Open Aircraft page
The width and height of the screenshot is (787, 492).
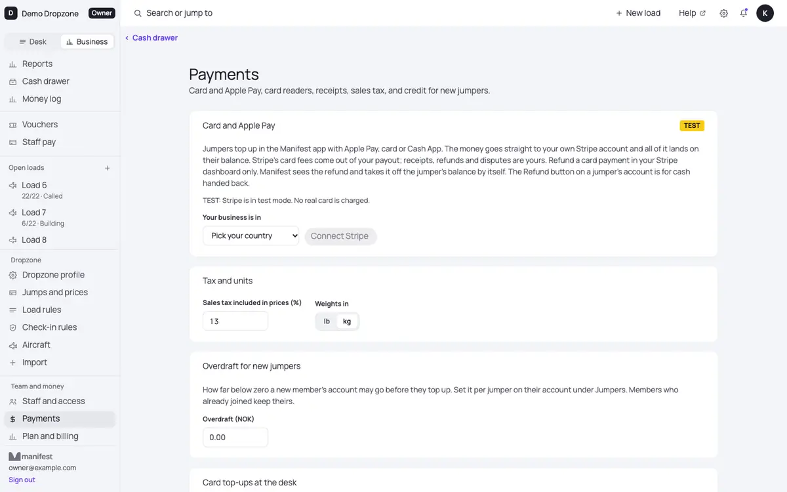[60, 345]
